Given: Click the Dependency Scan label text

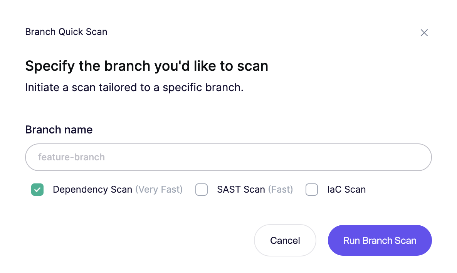Looking at the screenshot, I should coord(92,190).
